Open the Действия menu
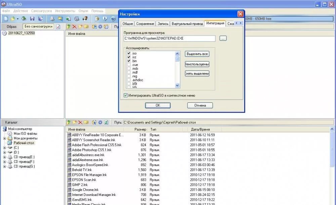Screen dimensions: 336x205 (x=20, y=11)
